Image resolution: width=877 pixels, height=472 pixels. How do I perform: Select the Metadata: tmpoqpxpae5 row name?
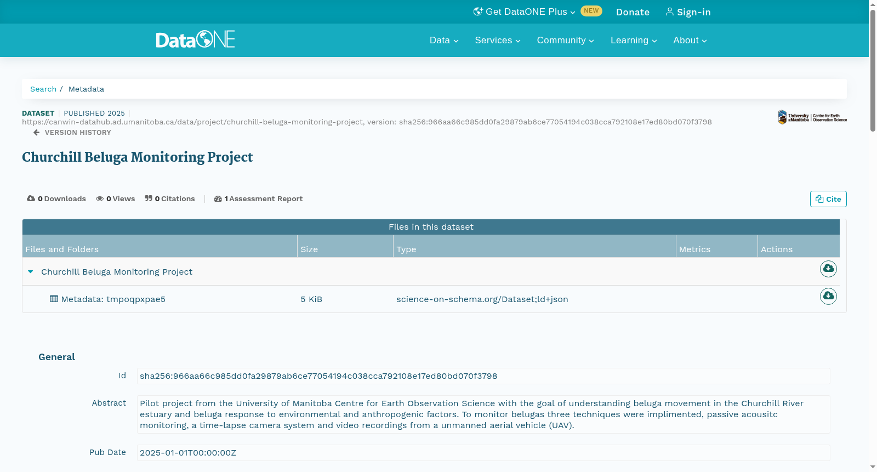pyautogui.click(x=113, y=299)
